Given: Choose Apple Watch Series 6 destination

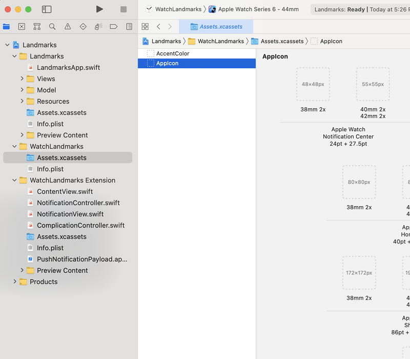Looking at the screenshot, I should pos(254,9).
